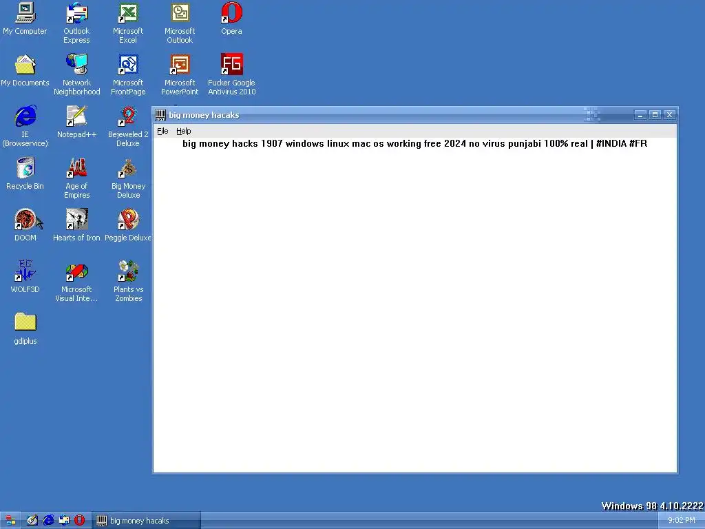Select the Microsoft Excel desktop shortcut
This screenshot has width=705, height=529.
click(128, 23)
